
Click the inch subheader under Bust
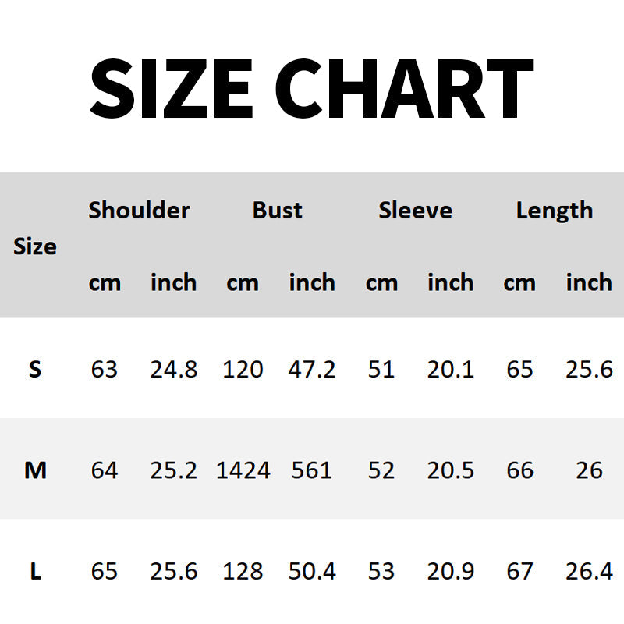[x=312, y=282]
